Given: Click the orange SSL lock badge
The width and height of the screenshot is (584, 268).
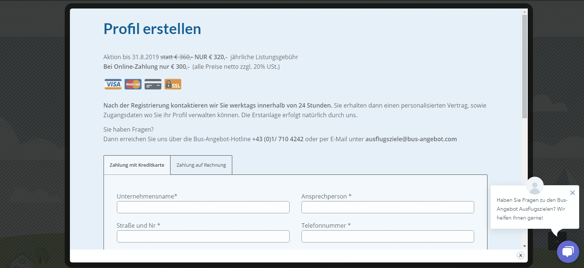Looking at the screenshot, I should click(x=173, y=84).
